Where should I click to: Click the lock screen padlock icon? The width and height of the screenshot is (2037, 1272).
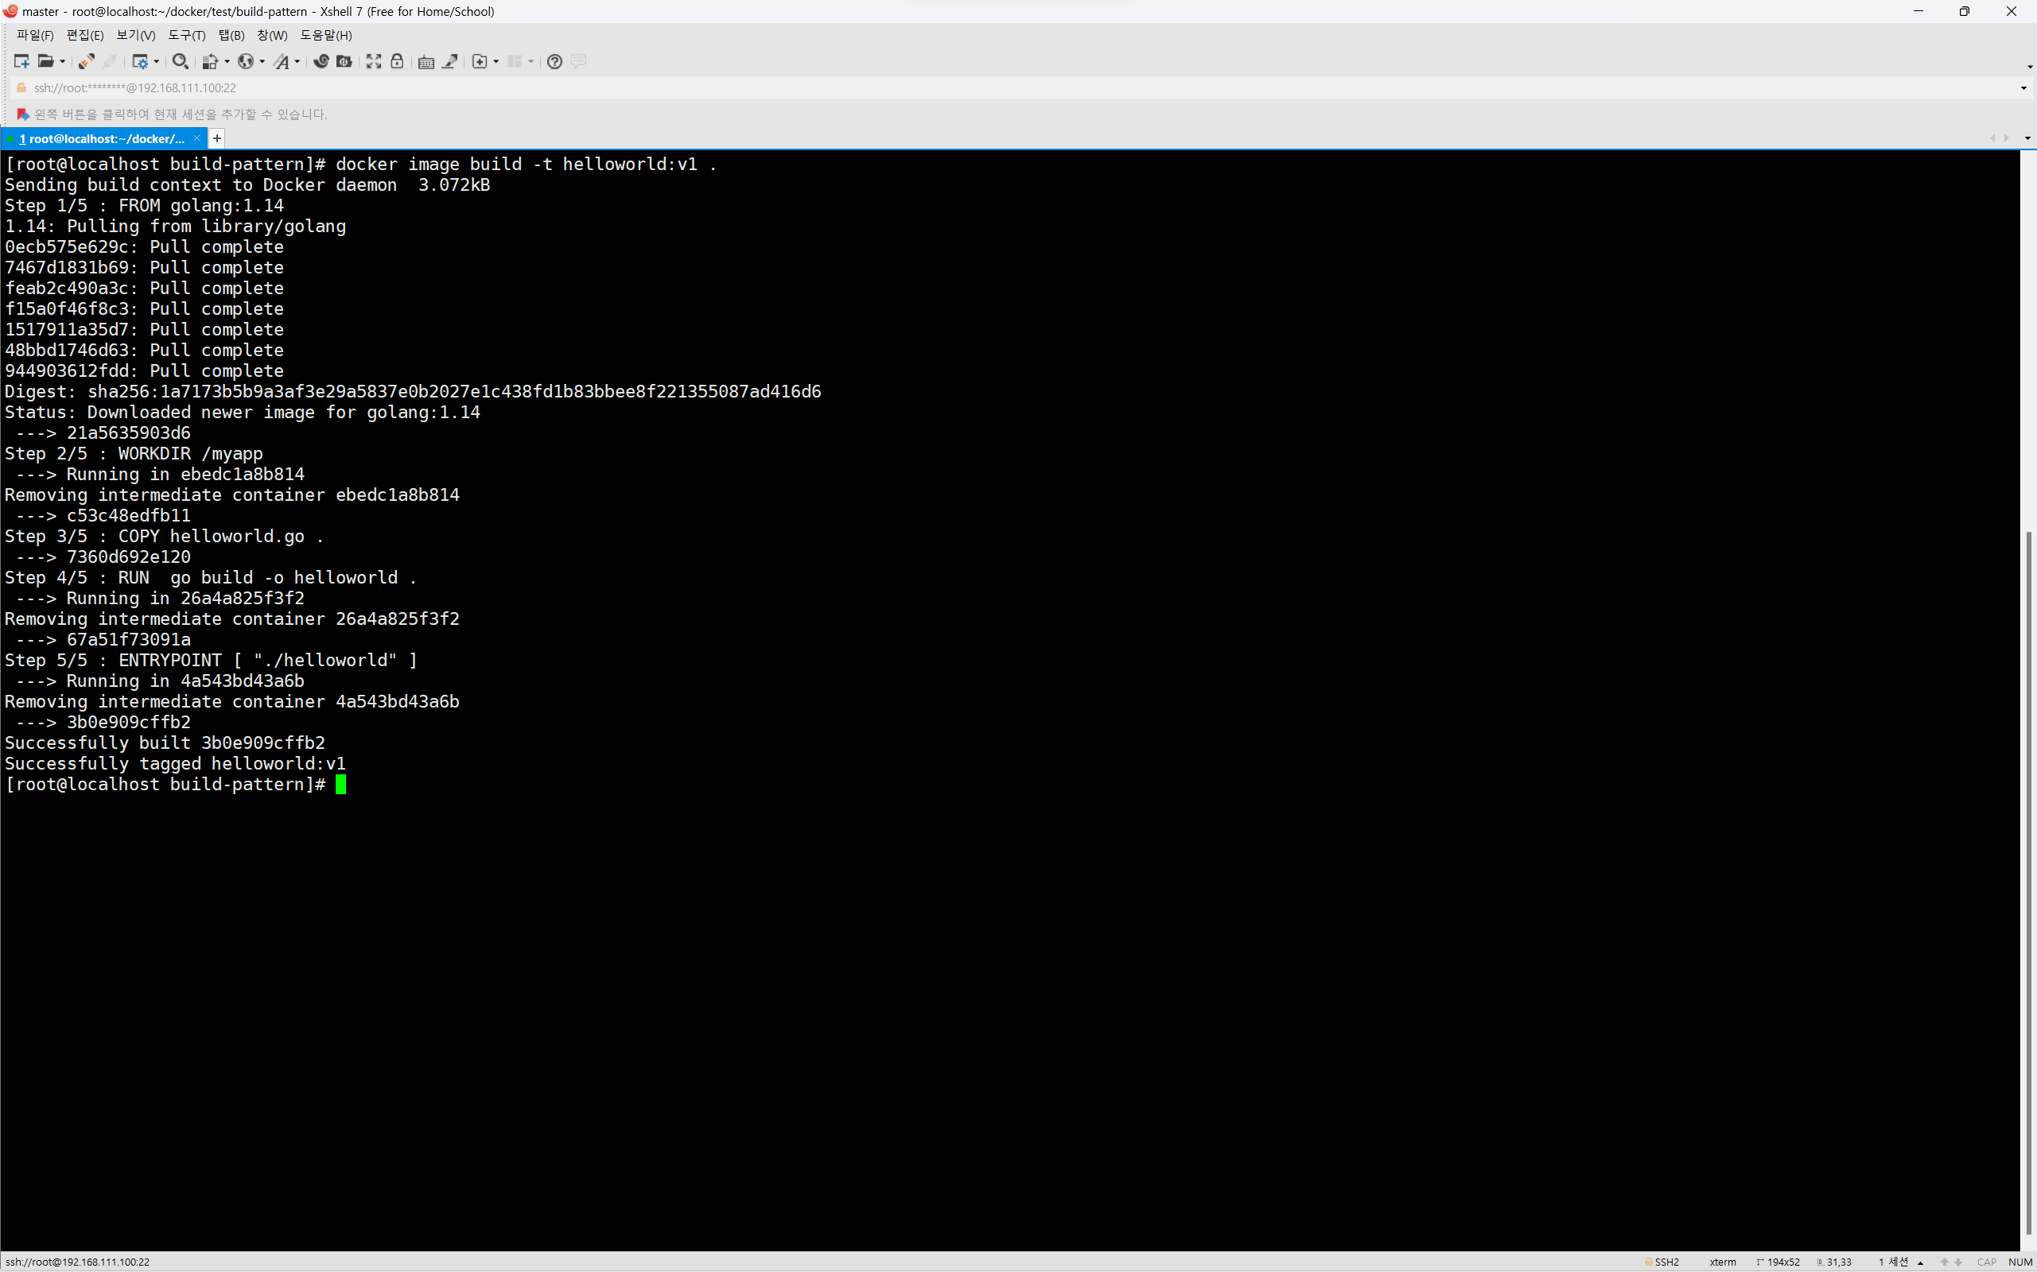(x=398, y=61)
